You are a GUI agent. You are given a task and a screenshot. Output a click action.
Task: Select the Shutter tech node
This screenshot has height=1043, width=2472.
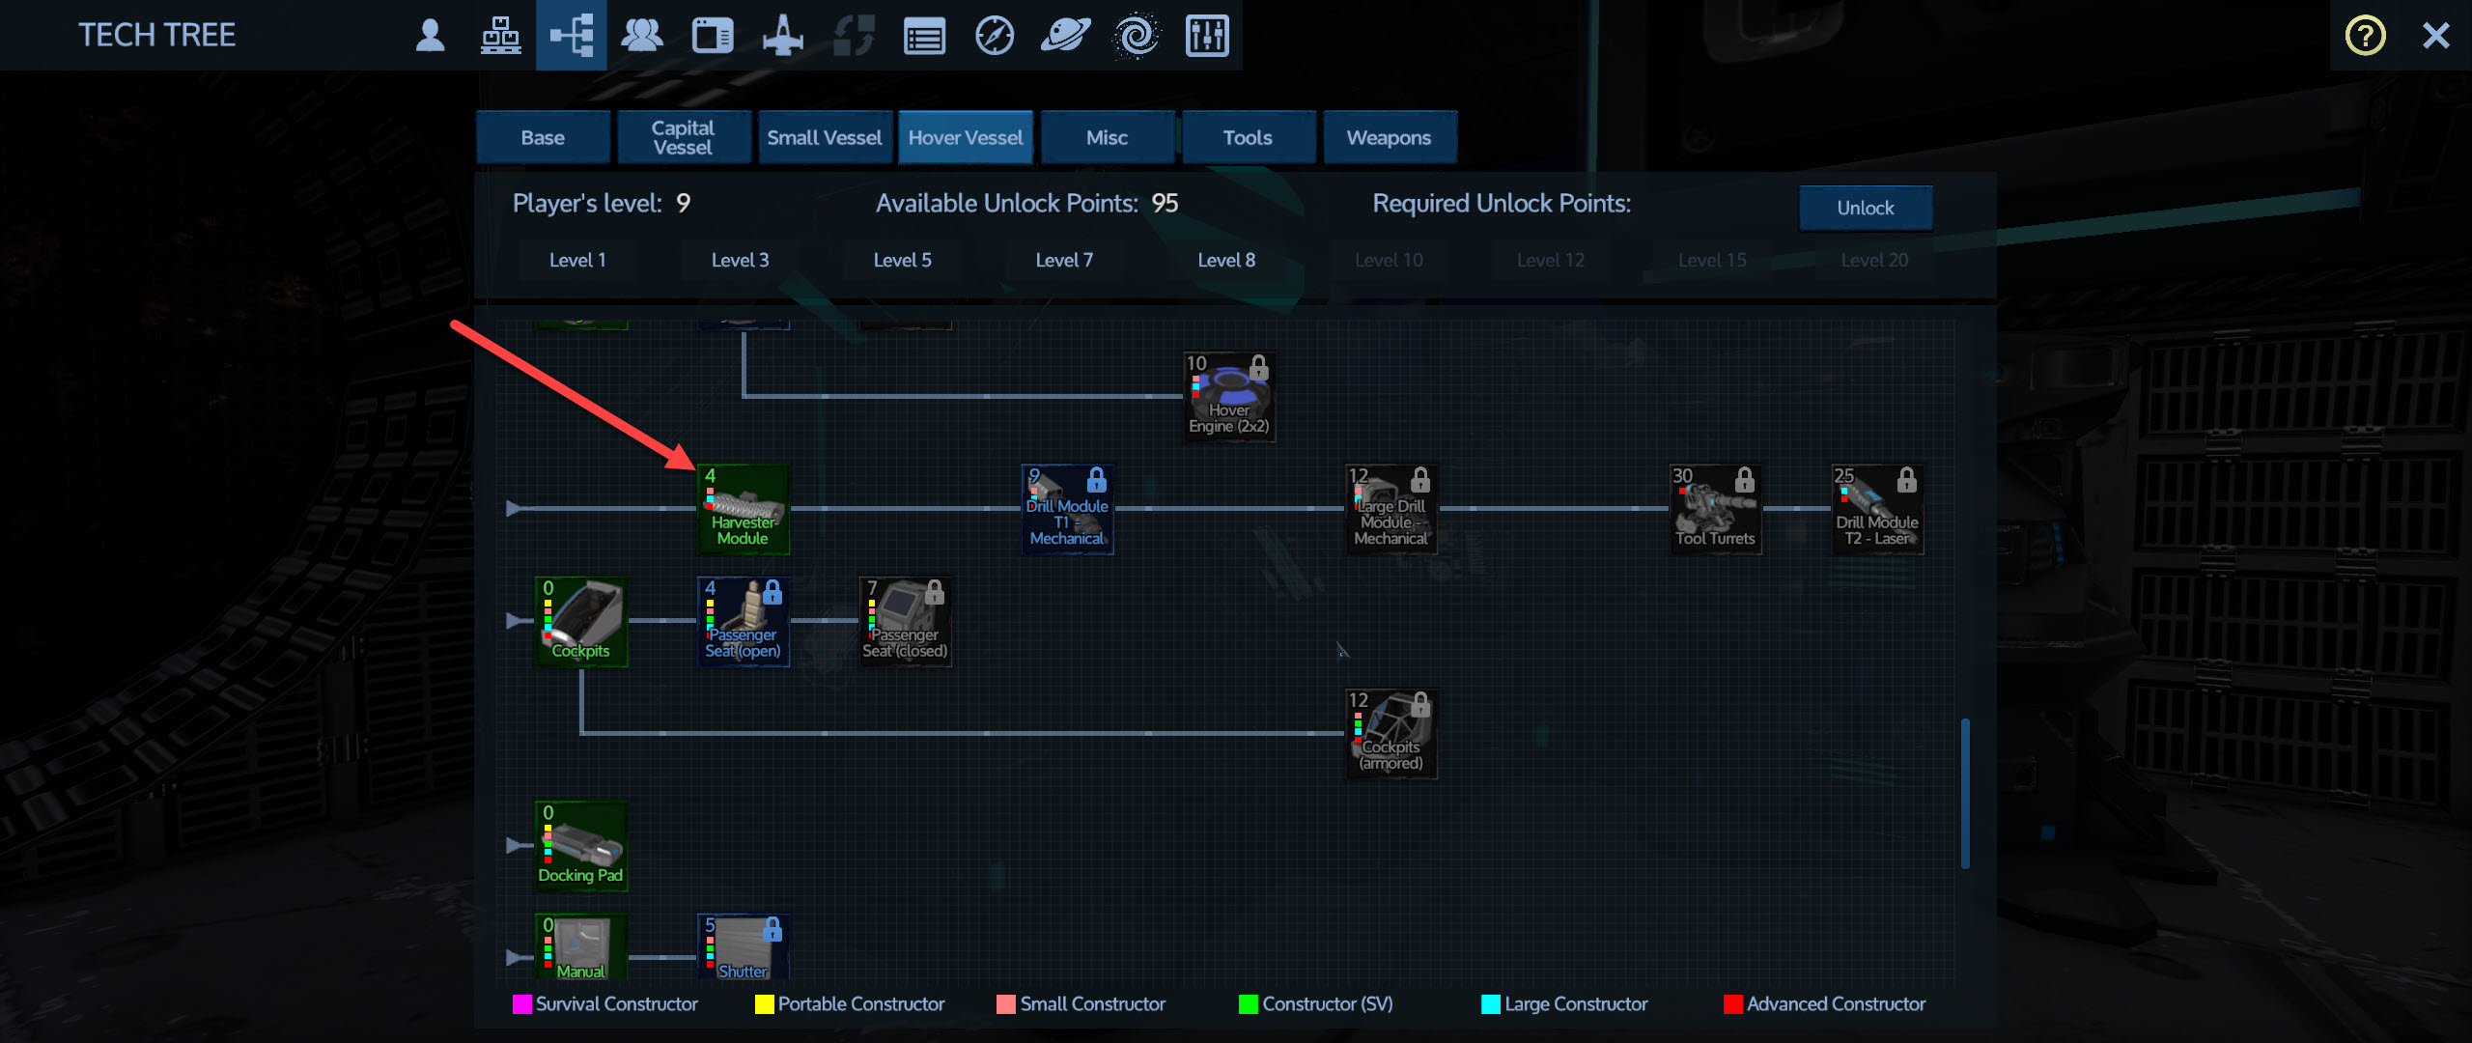[744, 948]
